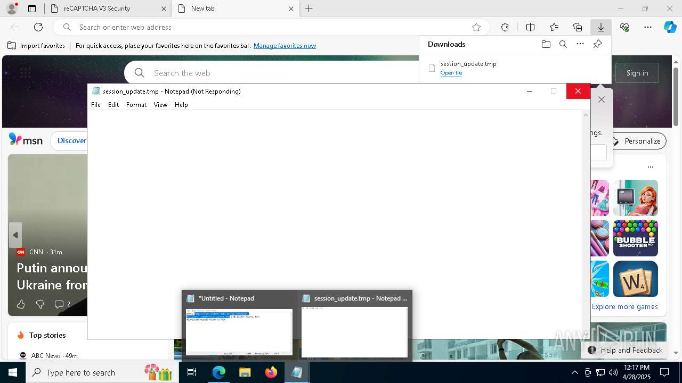The image size is (682, 383).
Task: Open Task View from the taskbar
Action: (192, 372)
